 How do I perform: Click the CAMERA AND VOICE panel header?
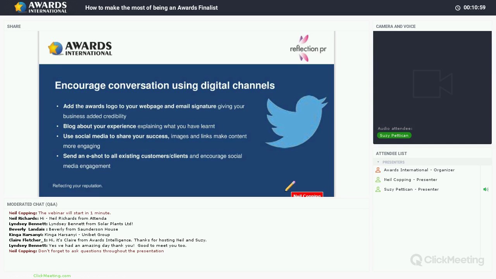pyautogui.click(x=396, y=26)
